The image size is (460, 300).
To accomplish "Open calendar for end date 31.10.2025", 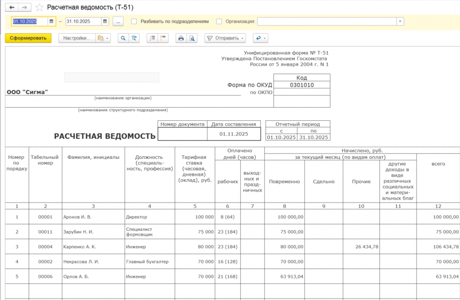I will 105,21.
